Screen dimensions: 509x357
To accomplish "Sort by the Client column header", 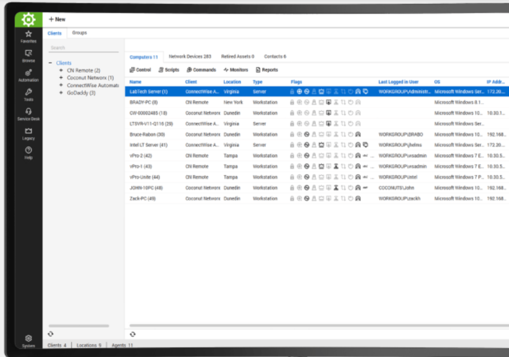I will (x=191, y=82).
